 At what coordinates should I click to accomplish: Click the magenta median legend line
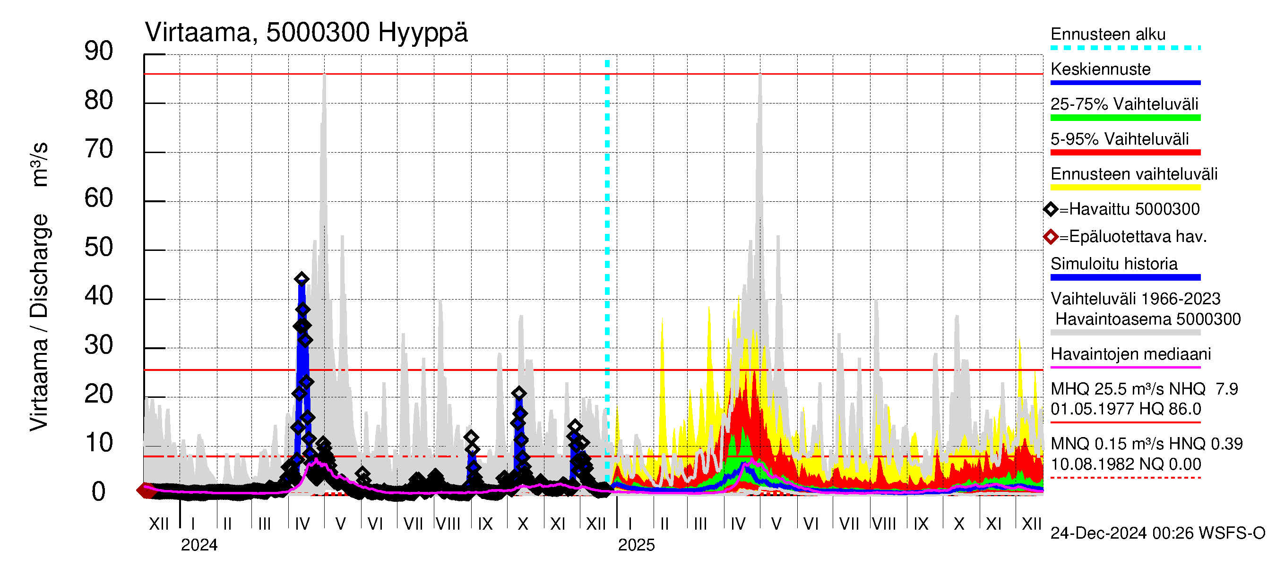[1125, 368]
